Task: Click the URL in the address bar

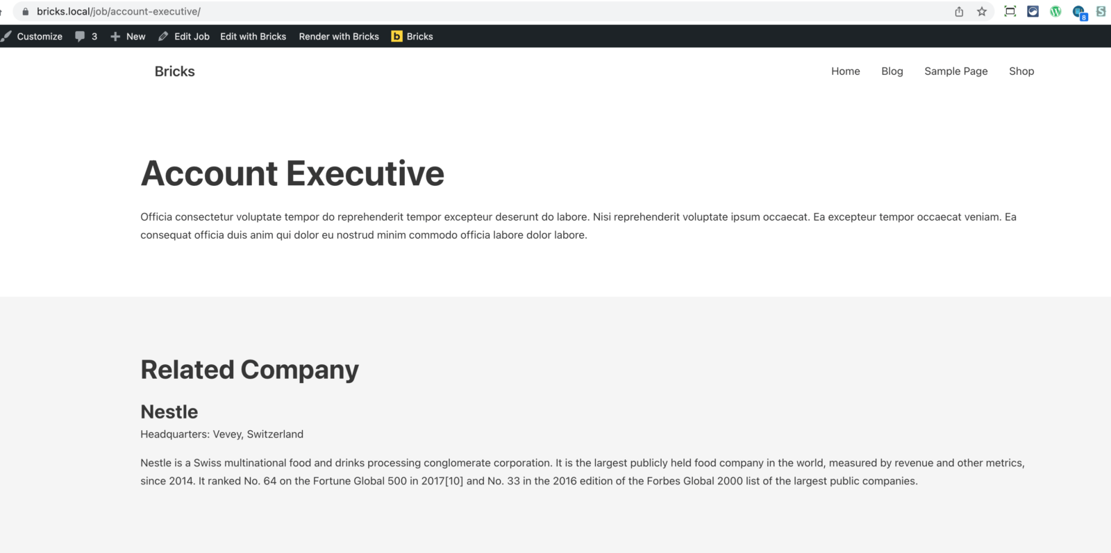Action: tap(119, 11)
